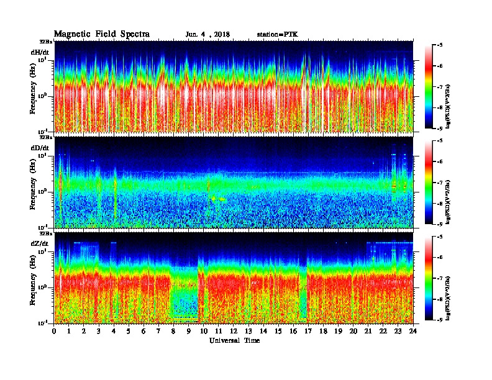
Task: Click the '-5' value on the dH/dt color bar
Action: coord(440,45)
